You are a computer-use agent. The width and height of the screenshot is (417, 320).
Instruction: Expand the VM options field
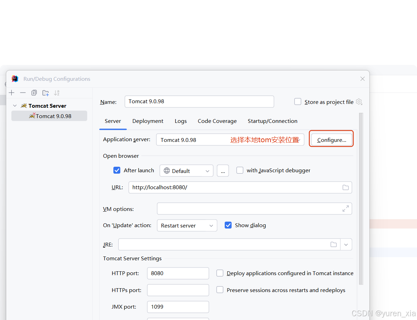[345, 209]
